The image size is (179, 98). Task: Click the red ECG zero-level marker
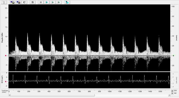pyautogui.click(x=6, y=82)
